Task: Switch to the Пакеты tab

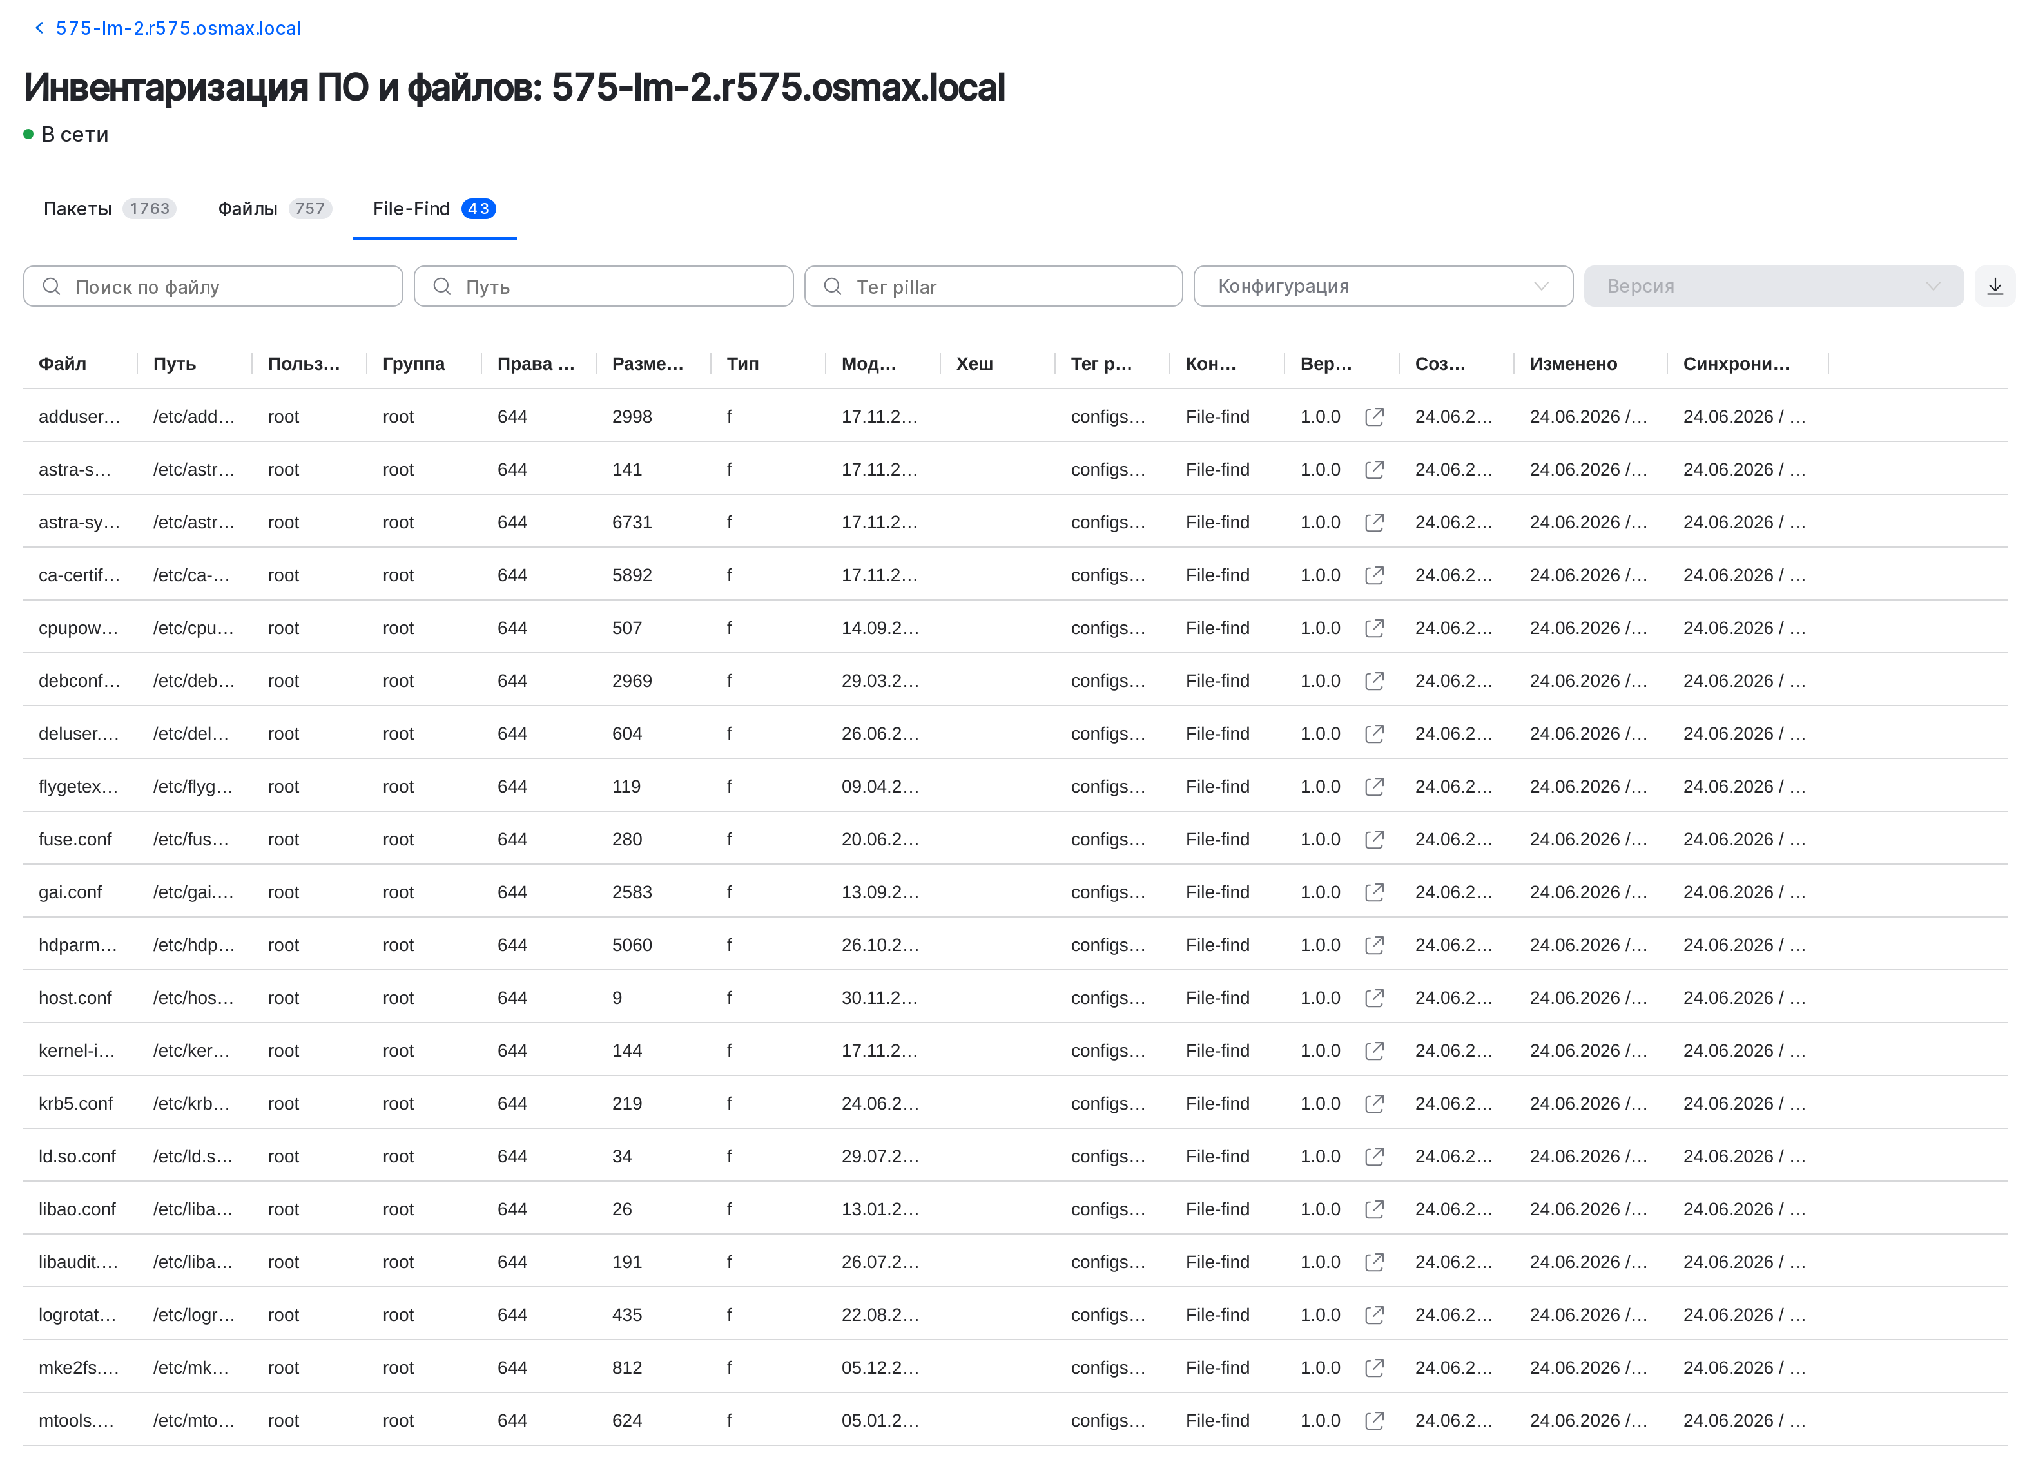Action: point(109,209)
